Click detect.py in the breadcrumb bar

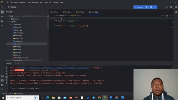point(18,94)
